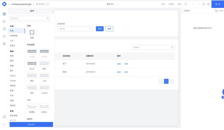Open the layout blocks sidebar icon
The height and width of the screenshot is (130, 224).
[4, 29]
